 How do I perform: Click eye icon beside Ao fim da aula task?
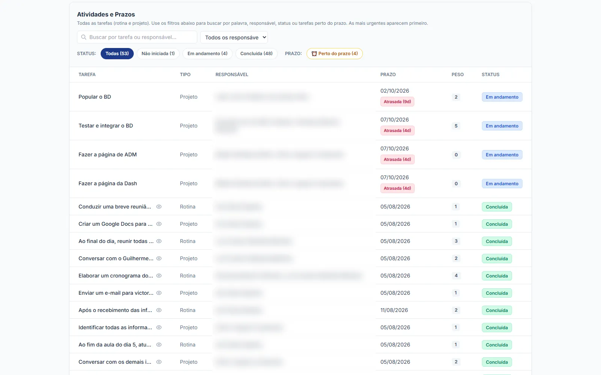point(159,345)
